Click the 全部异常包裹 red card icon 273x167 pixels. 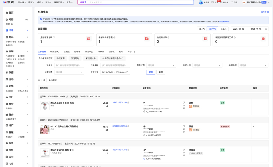click(89, 39)
